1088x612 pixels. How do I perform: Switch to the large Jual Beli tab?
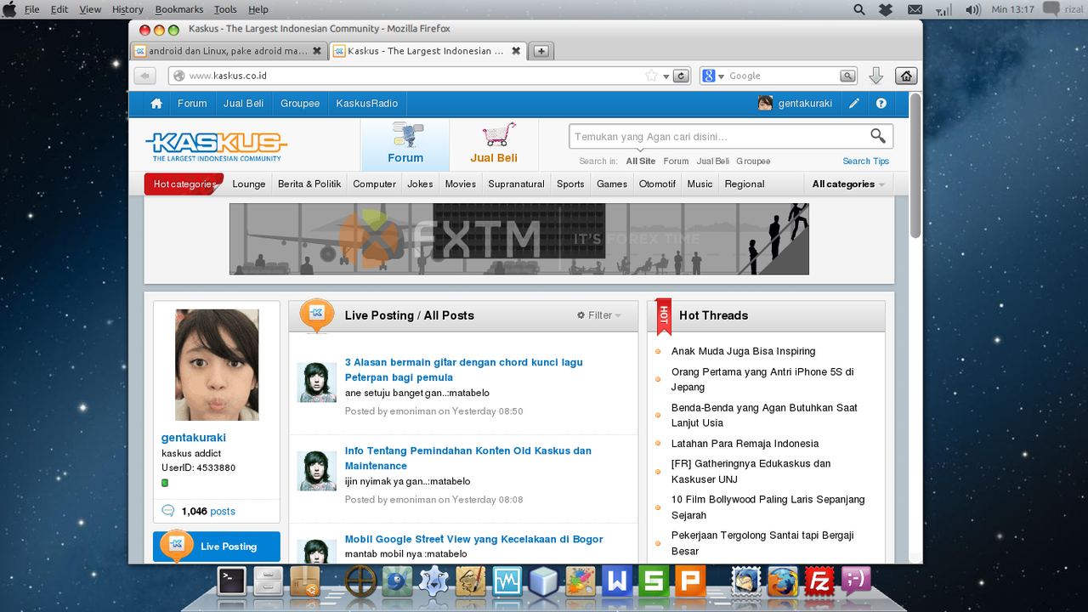point(494,144)
